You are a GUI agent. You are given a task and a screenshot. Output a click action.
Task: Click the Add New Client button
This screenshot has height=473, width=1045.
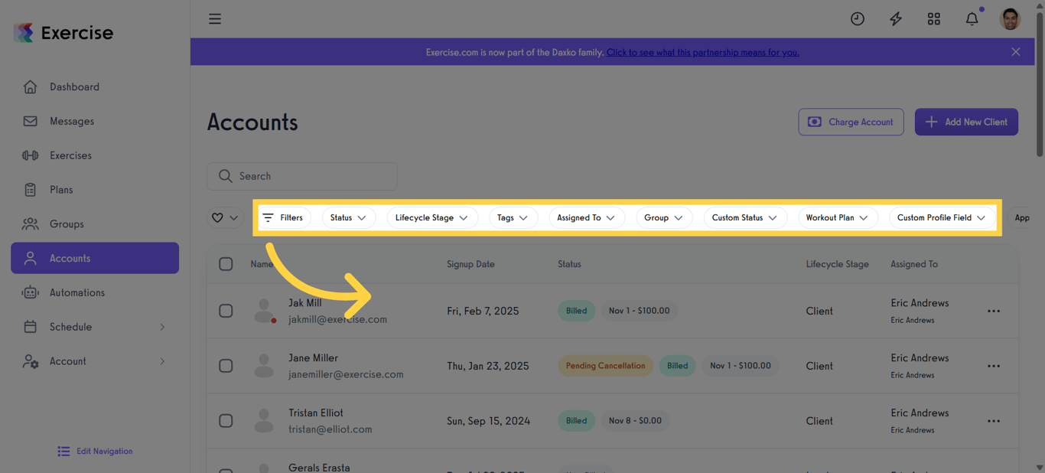pyautogui.click(x=966, y=122)
